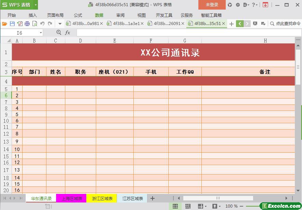The height and width of the screenshot is (210, 302).
Task: Open the Name Box dropdown arrow
Action: (41, 33)
